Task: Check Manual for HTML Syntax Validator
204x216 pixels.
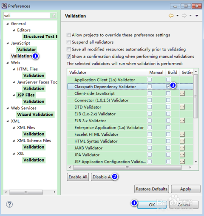Action: 150,141
